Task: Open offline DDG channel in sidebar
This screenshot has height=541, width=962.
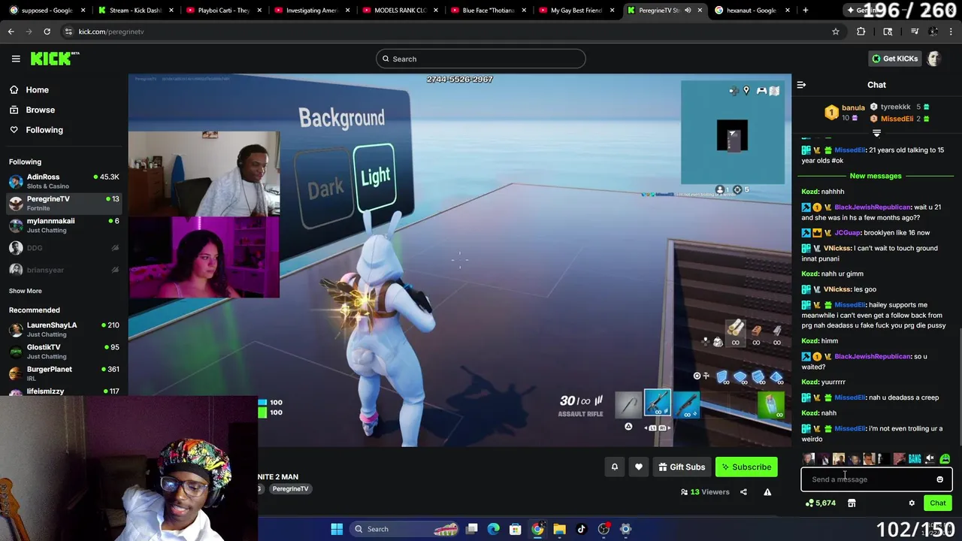Action: (64, 248)
